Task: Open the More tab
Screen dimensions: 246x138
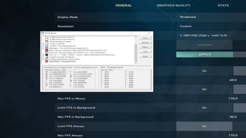Action: [95, 67]
